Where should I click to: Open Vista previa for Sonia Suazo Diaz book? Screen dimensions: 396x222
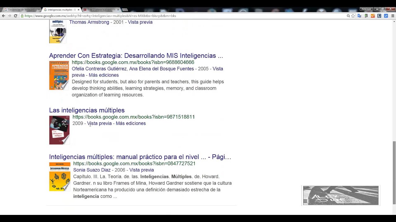[x=141, y=170]
